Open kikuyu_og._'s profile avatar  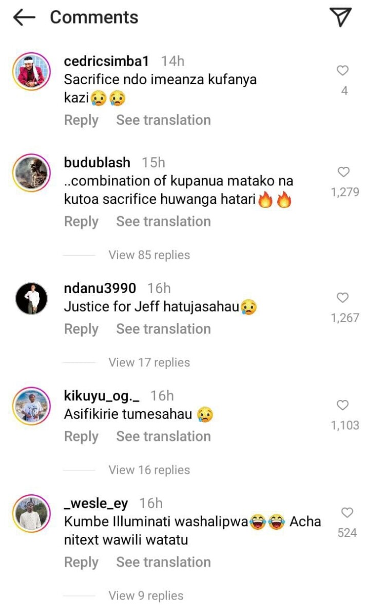[x=32, y=406]
